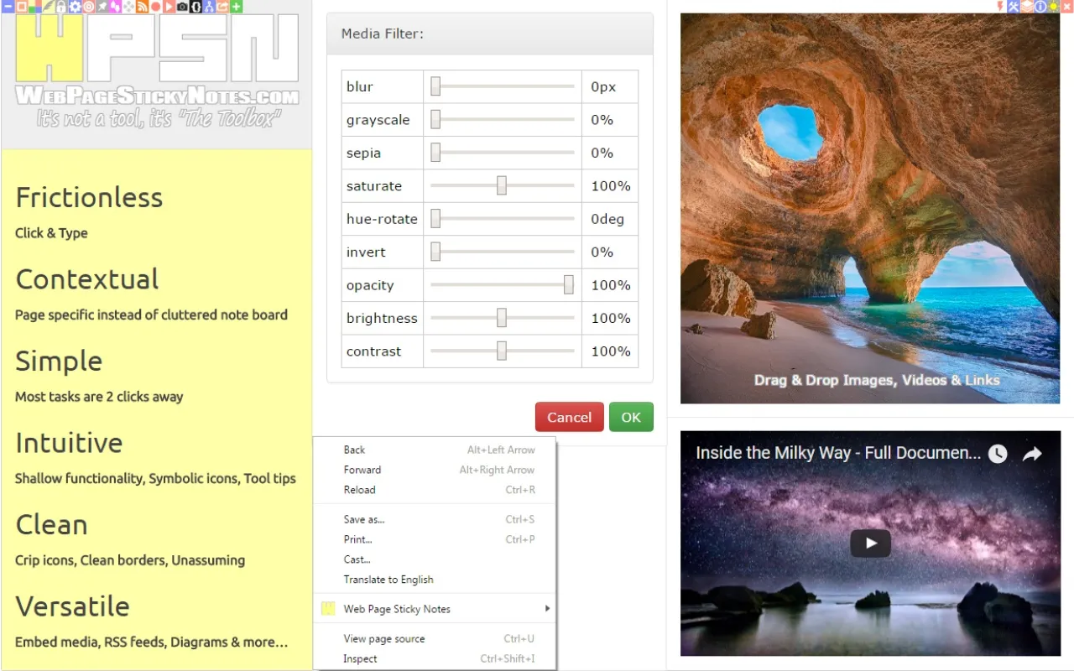
Task: Open the sticky notes settings gear
Action: 74,7
